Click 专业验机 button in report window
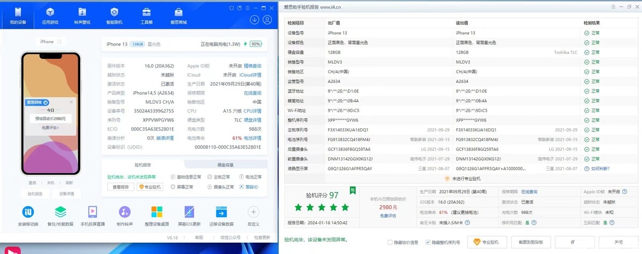The width and height of the screenshot is (642, 254). tap(487, 242)
